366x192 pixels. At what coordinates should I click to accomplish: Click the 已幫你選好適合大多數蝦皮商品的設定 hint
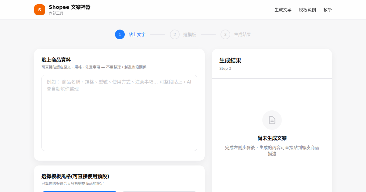pos(73,183)
